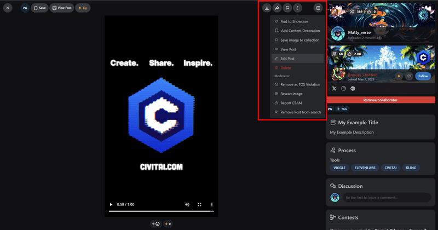
Task: Add a new tag with + TAG
Action: pos(342,109)
